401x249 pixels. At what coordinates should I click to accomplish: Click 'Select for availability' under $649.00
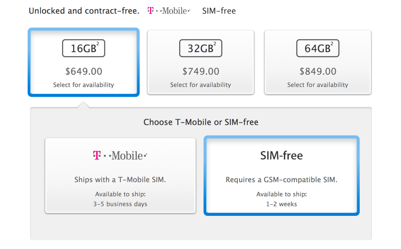pyautogui.click(x=84, y=85)
